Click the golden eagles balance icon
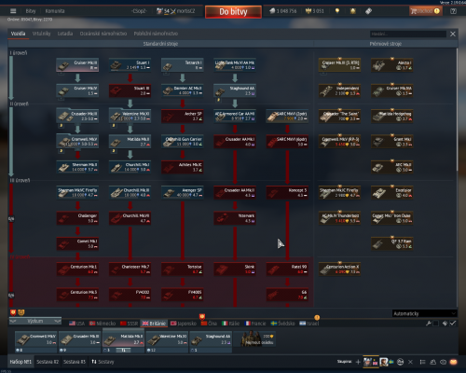466x373 pixels. (308, 11)
